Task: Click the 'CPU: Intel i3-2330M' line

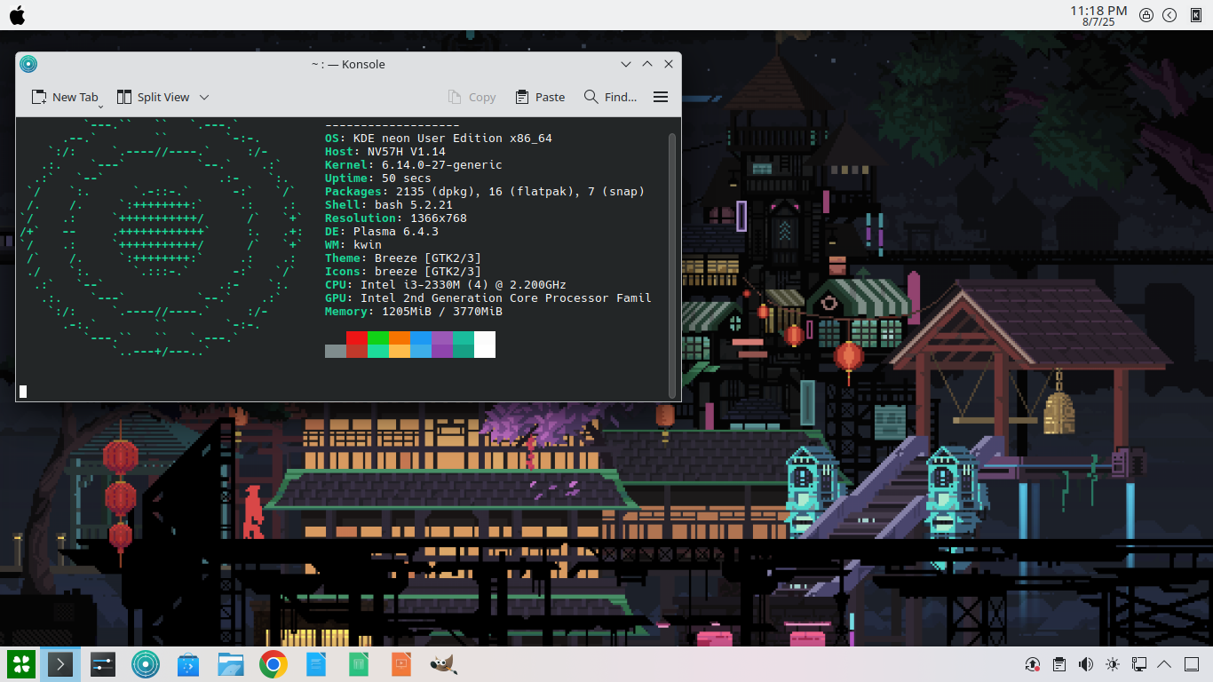Action: point(446,285)
